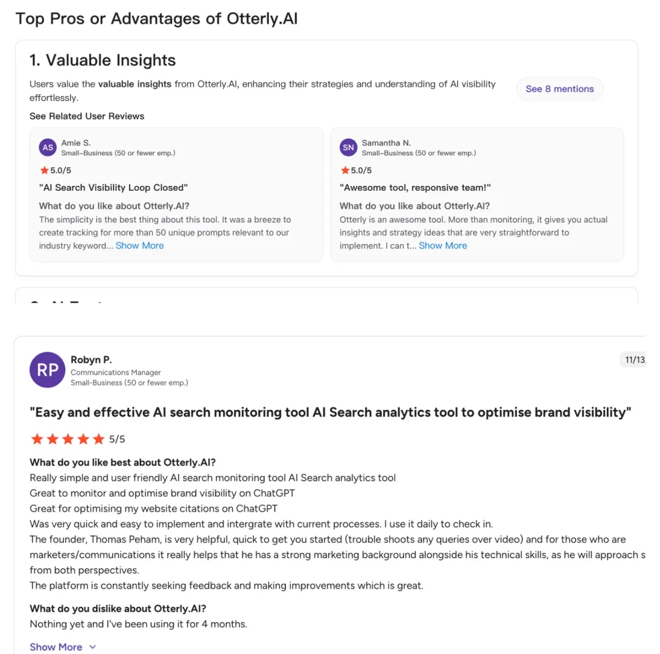The height and width of the screenshot is (654, 660).
Task: Click Robyn's review headline about AI search monitoring
Action: coord(330,412)
